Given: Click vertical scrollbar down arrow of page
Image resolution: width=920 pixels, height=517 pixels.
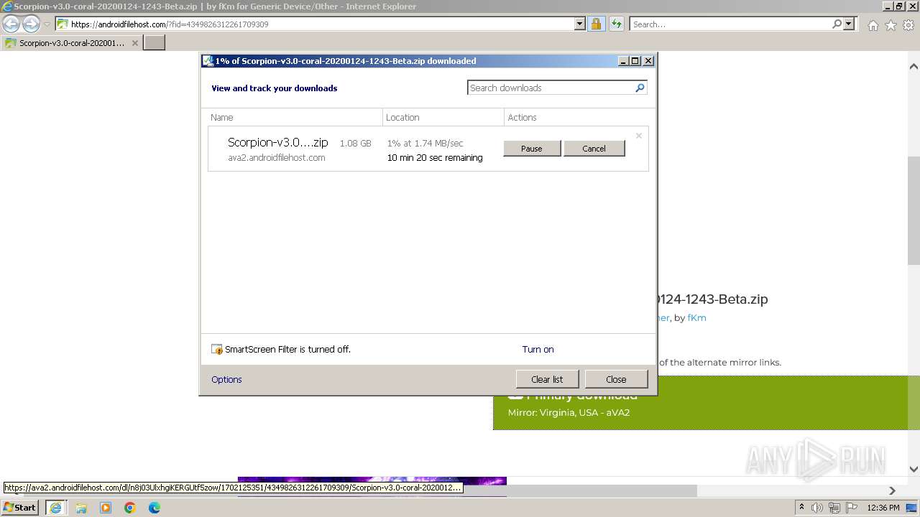Looking at the screenshot, I should point(914,469).
